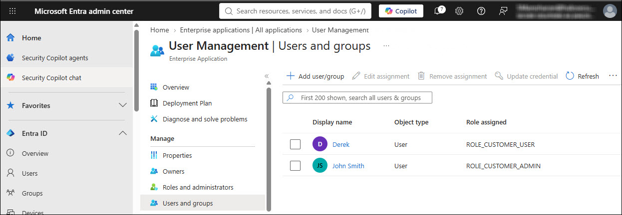Click the Diagnose wrench icon

point(154,119)
